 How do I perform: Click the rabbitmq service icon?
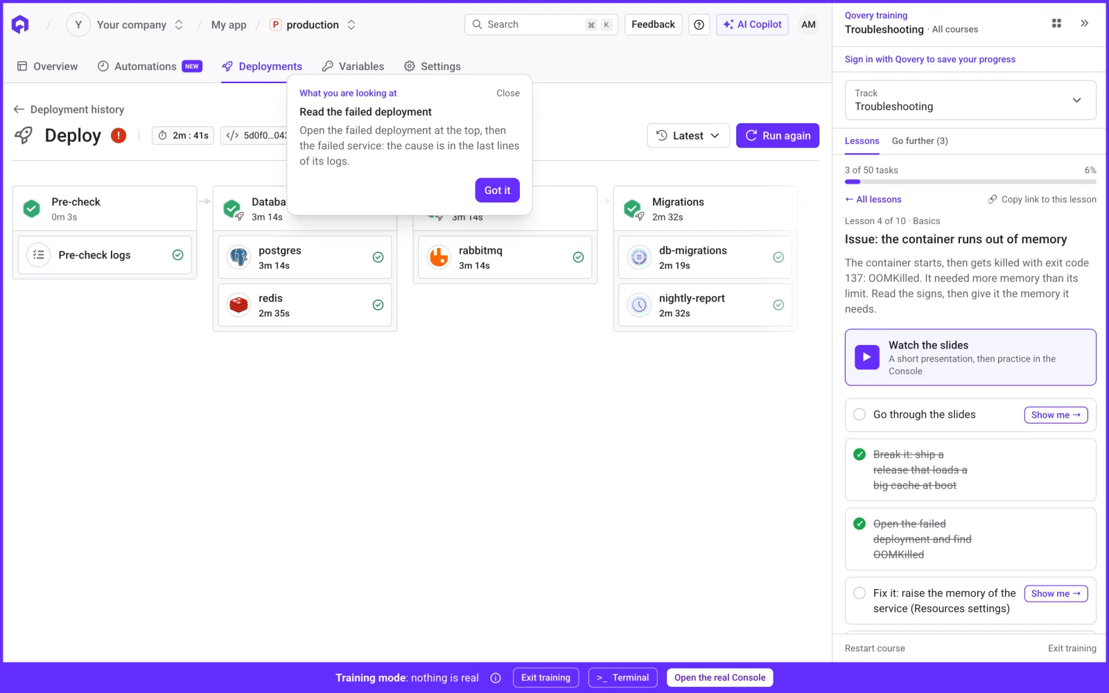[x=439, y=257]
